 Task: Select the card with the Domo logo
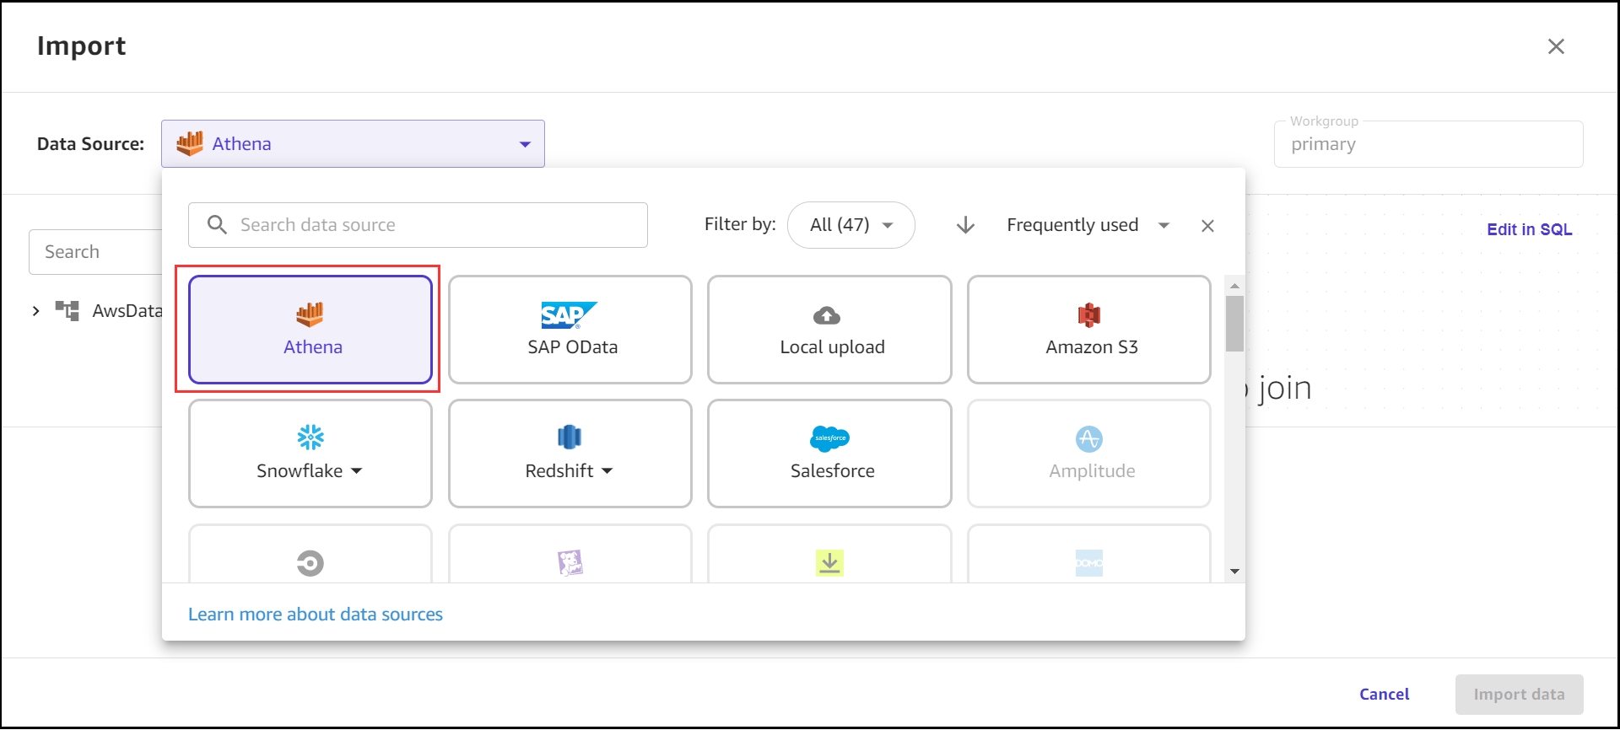point(1089,554)
